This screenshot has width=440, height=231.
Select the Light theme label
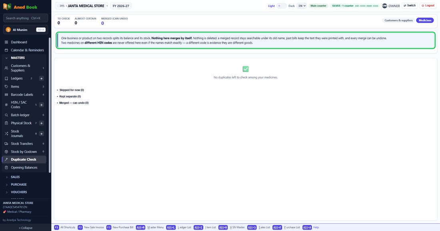(x=271, y=6)
